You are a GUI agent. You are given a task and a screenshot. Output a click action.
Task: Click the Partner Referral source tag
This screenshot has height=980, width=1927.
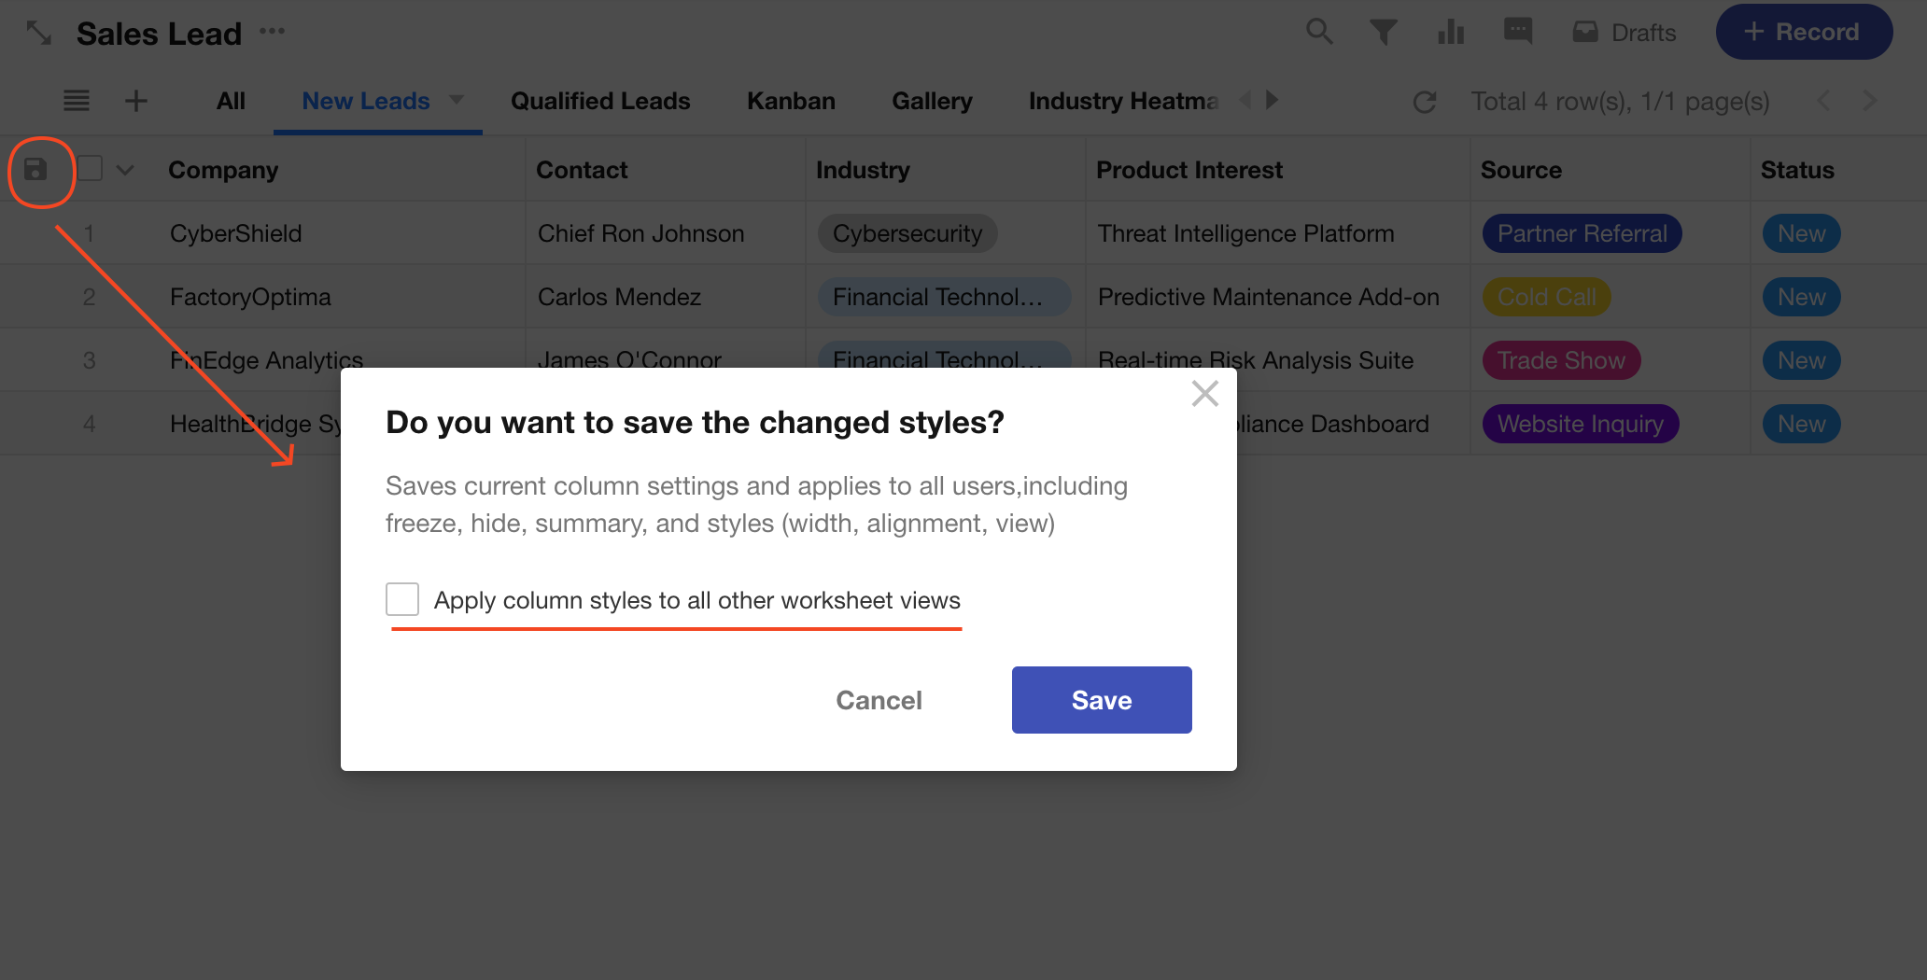click(x=1582, y=233)
